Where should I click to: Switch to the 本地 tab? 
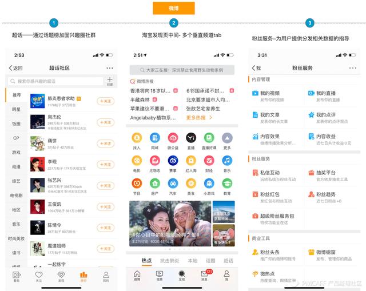193,261
